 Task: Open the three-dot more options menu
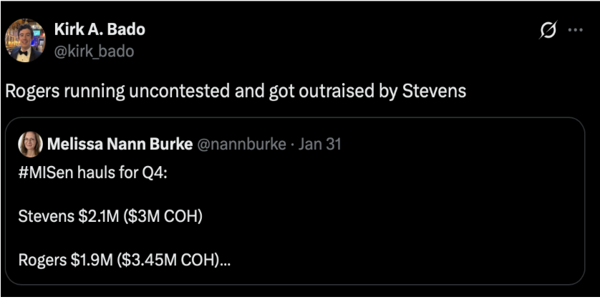[574, 31]
